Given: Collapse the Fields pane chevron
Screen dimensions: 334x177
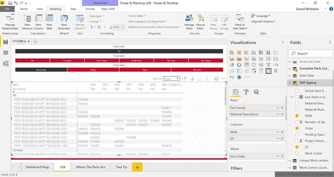Looking at the screenshot, I should click(330, 43).
